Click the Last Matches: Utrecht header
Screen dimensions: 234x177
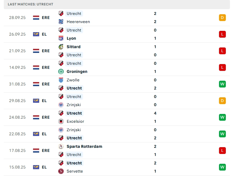coord(31,4)
